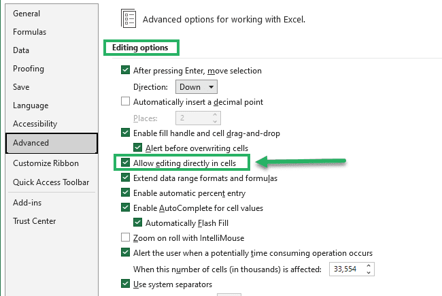Screen dimensions: 442x296
Task: Decrease cells threshold with down stepper arrow
Action: coord(369,272)
